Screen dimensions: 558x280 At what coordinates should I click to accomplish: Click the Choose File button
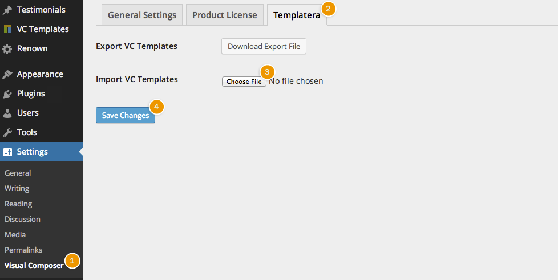244,82
